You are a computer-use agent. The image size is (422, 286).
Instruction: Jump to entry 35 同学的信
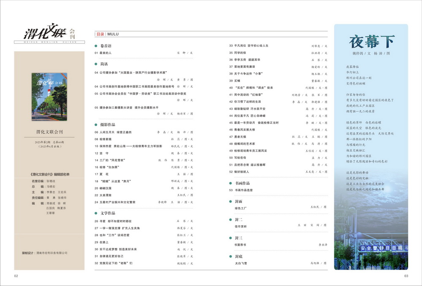click(x=240, y=53)
